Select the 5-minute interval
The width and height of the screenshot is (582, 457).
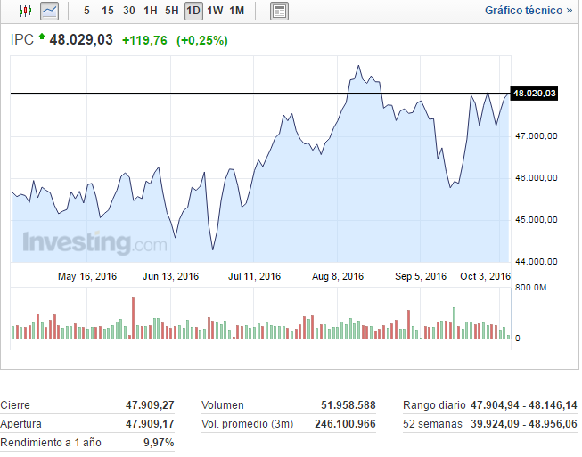click(x=86, y=11)
